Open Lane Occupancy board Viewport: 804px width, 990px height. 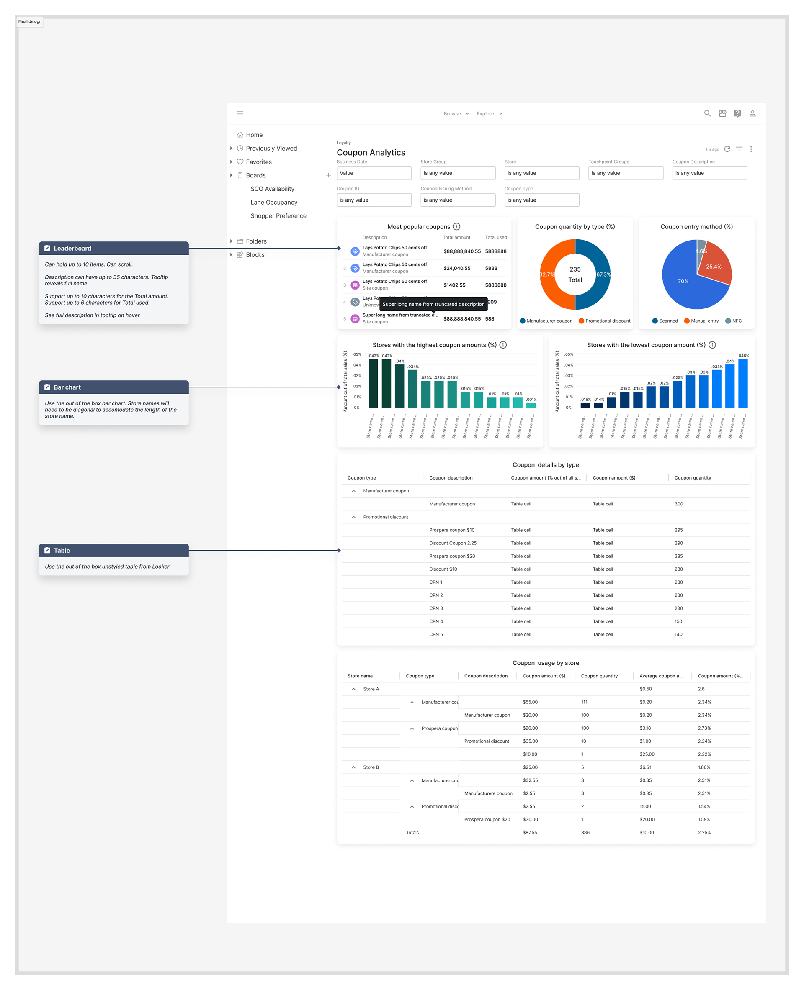pyautogui.click(x=274, y=202)
